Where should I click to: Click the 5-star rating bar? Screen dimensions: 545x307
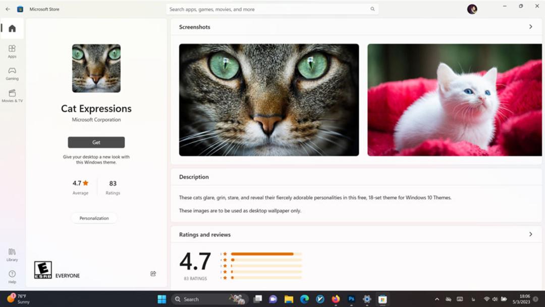(266, 254)
